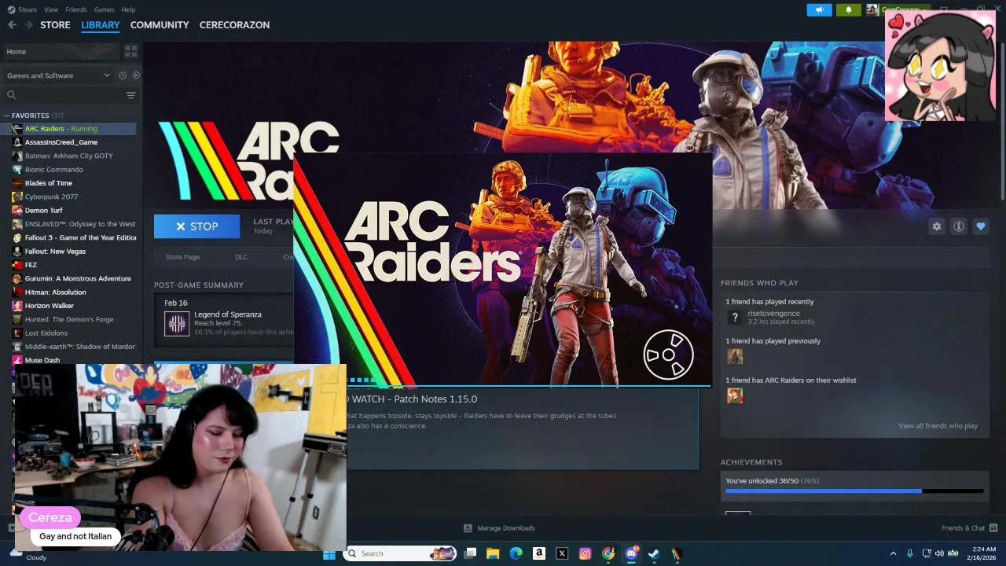The width and height of the screenshot is (1006, 566).
Task: Click the wishlist friend's avatar
Action: [735, 395]
